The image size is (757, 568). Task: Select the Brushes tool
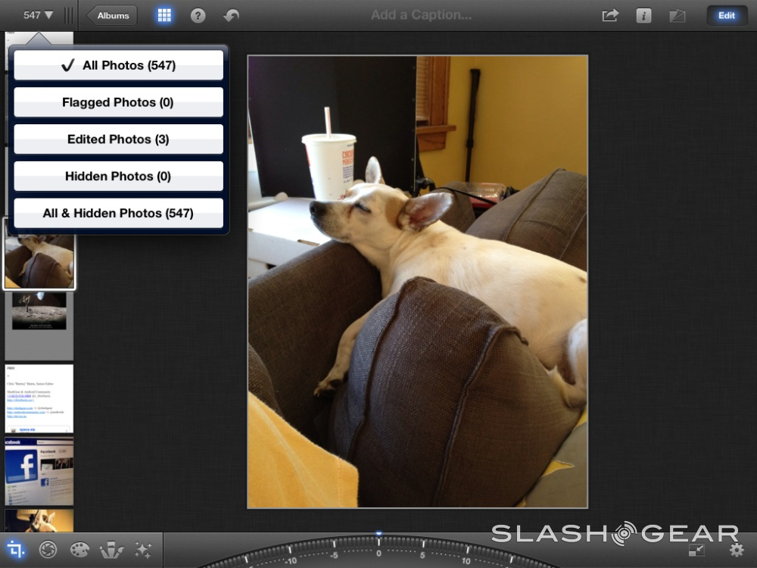click(111, 550)
